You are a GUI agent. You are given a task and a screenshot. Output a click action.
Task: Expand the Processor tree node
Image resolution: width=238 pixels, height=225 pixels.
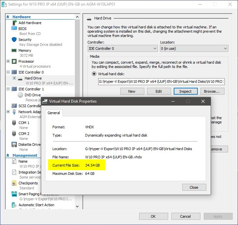(8, 61)
